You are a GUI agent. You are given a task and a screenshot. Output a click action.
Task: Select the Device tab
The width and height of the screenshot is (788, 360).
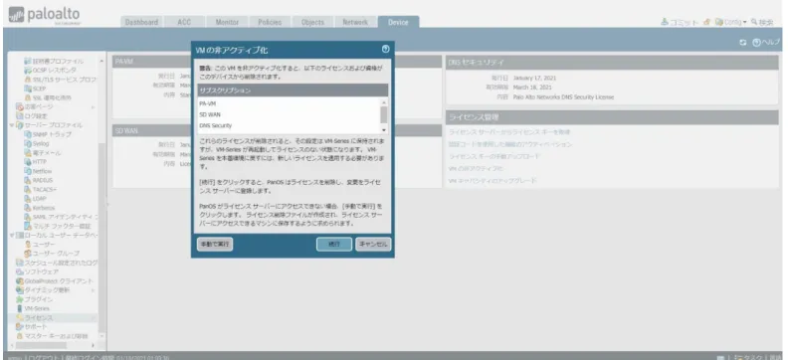tap(398, 22)
